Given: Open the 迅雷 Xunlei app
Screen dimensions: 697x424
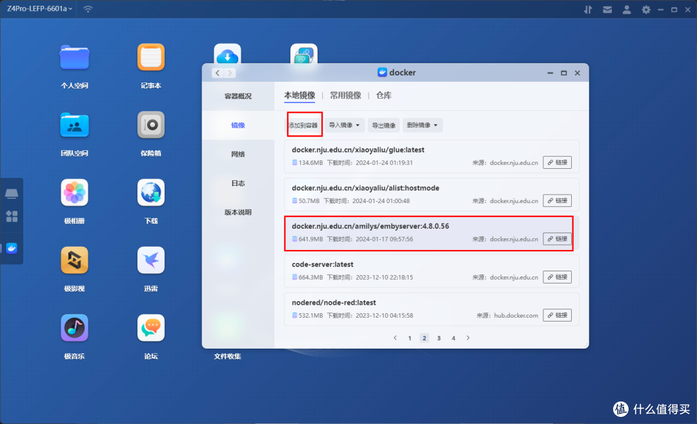Looking at the screenshot, I should pyautogui.click(x=150, y=260).
